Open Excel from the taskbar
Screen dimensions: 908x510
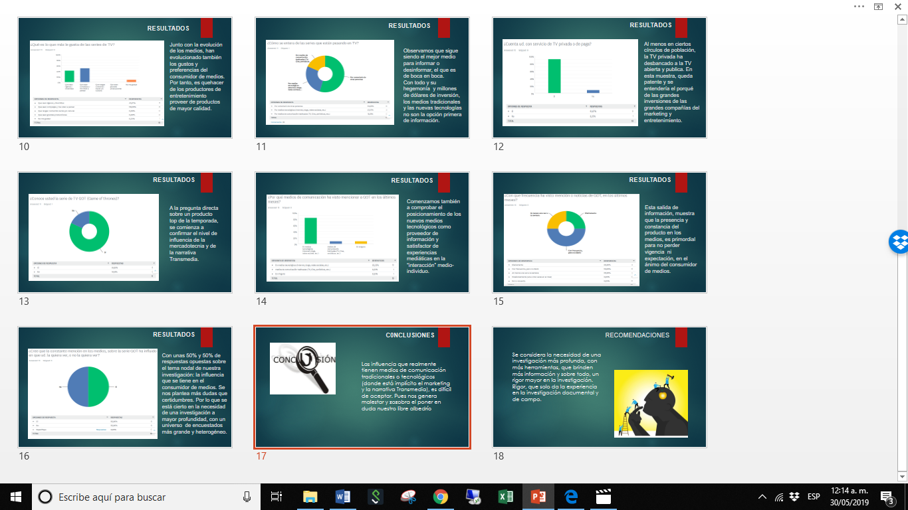506,497
